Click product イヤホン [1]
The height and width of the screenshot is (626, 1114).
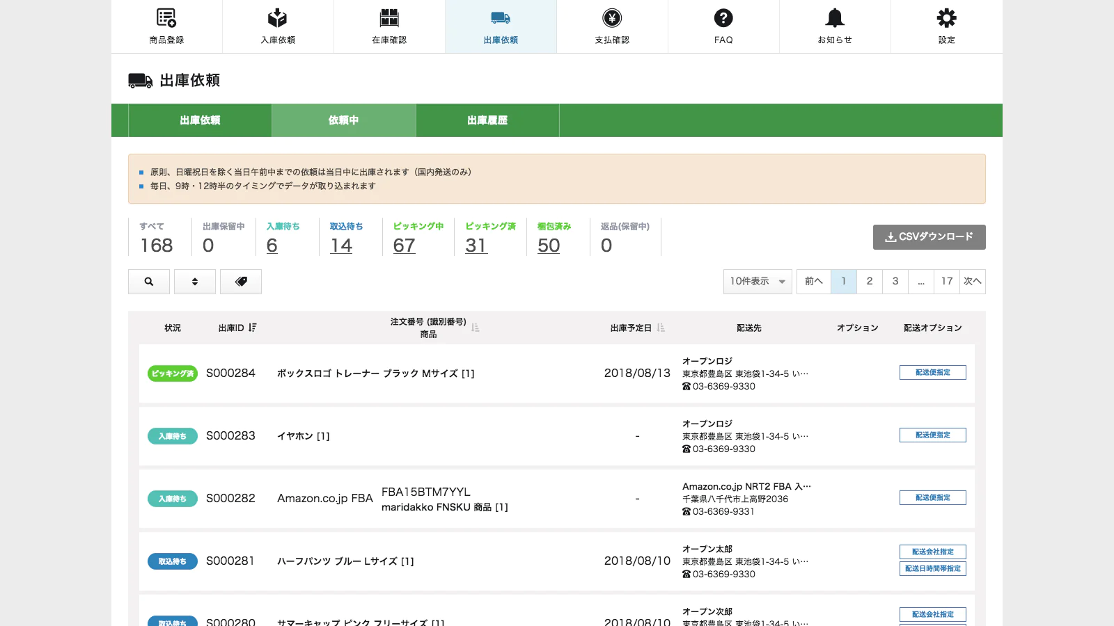304,436
